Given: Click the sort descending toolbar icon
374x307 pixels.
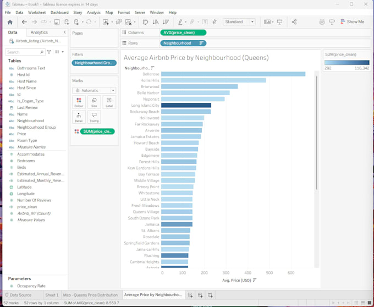Looking at the screenshot, I should point(166,22).
